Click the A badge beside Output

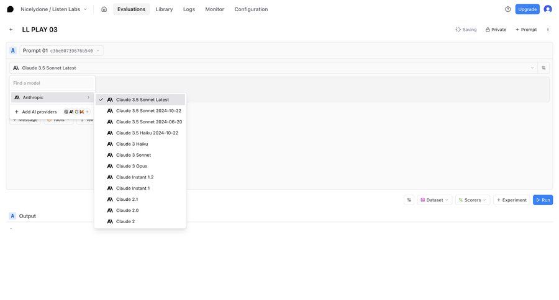pos(12,216)
